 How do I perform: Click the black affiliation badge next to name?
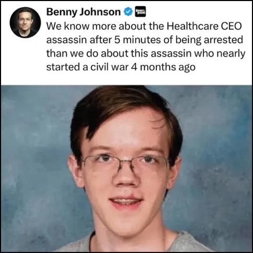141,11
